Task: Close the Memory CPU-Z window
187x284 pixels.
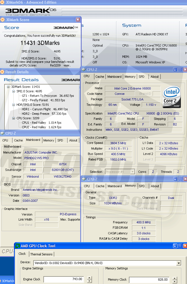Action: pos(185,179)
